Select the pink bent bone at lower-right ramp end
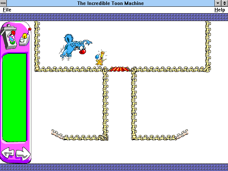The width and height of the screenshot is (228, 171). (182, 134)
